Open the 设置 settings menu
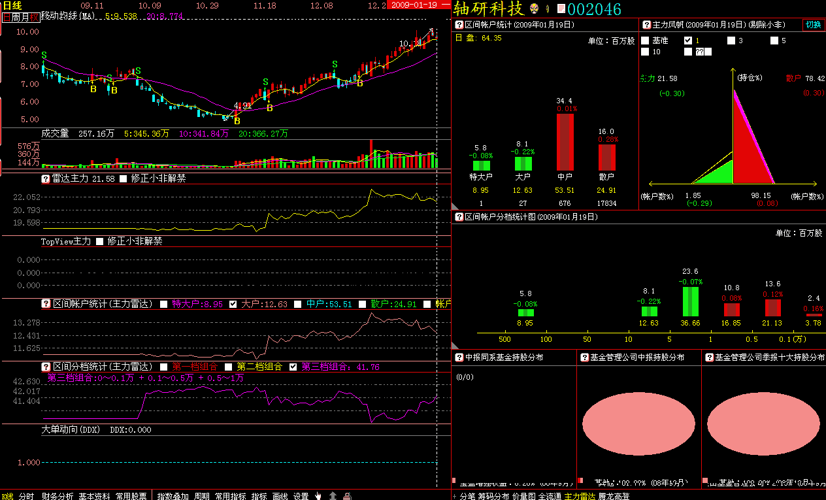Image resolution: width=826 pixels, height=500 pixels. [301, 496]
